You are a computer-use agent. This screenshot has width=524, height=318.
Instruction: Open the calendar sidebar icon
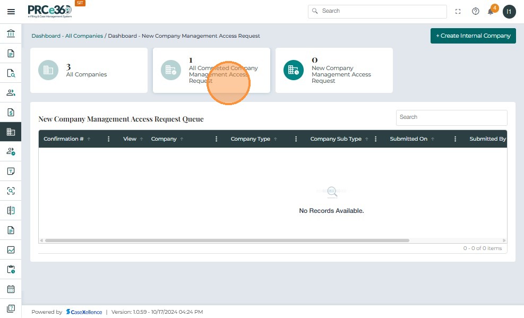pyautogui.click(x=11, y=289)
